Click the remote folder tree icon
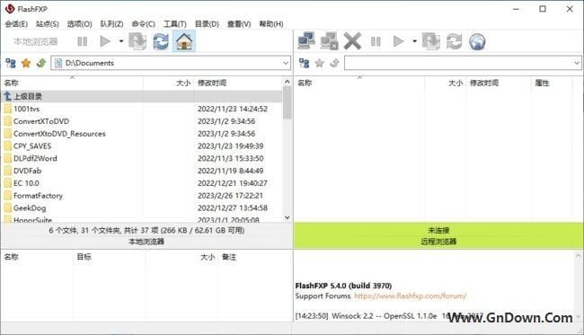 click(x=305, y=63)
